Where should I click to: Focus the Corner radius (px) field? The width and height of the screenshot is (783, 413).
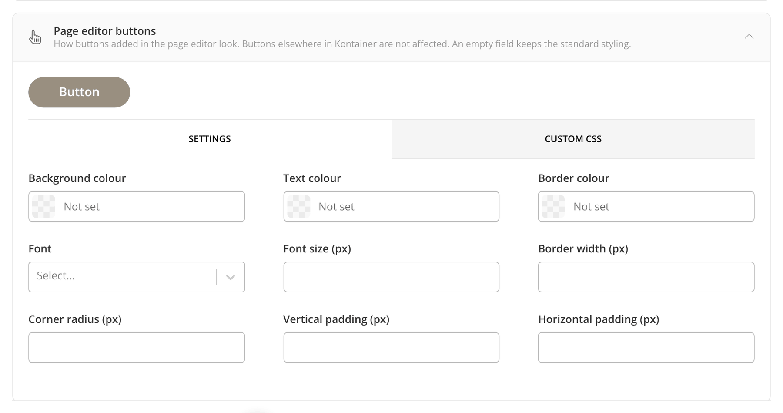137,347
